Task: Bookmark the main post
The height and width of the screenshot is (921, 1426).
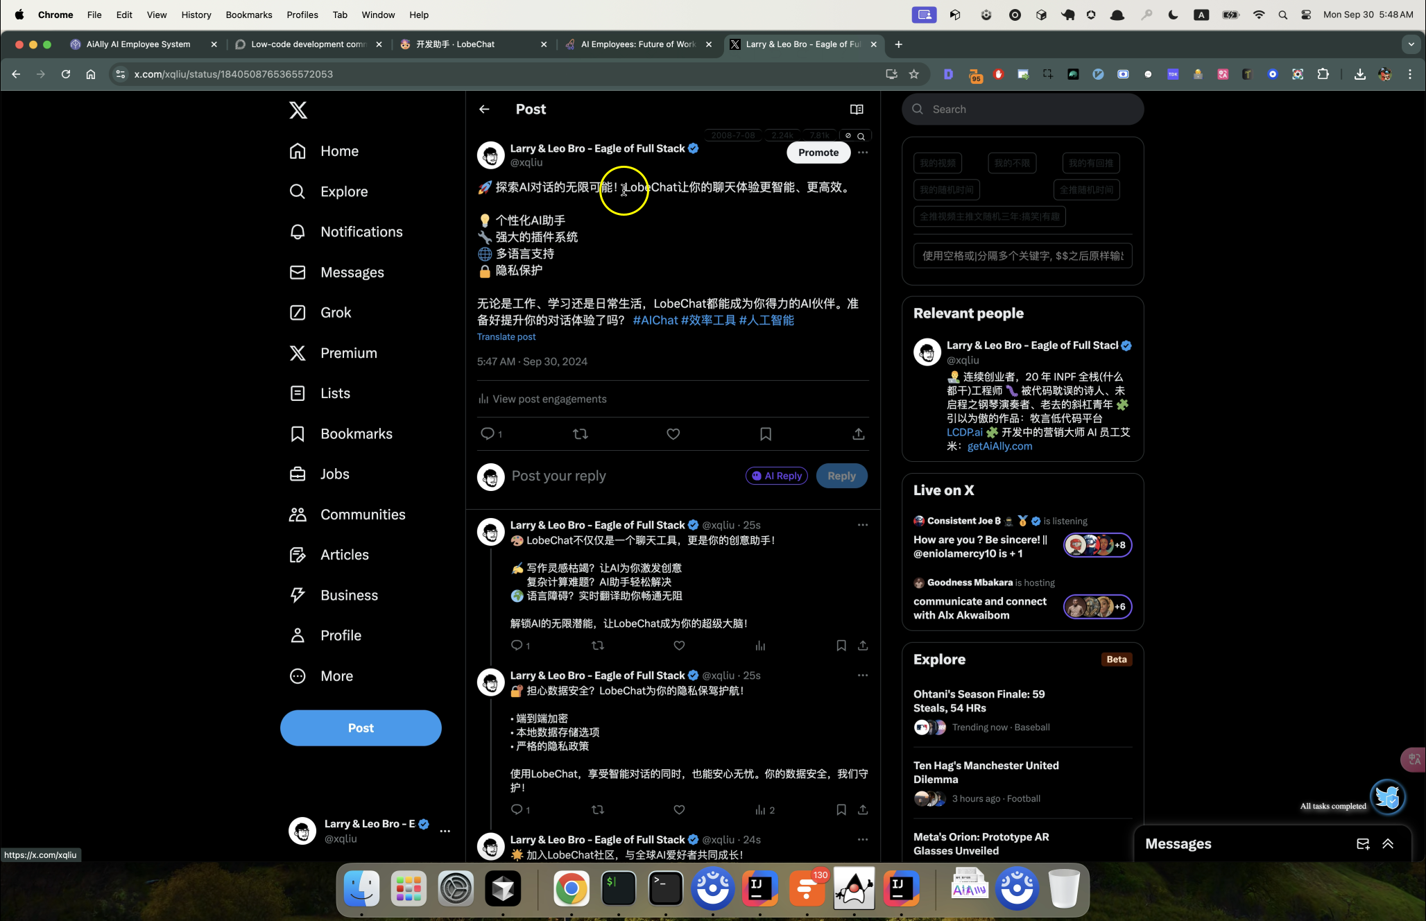Action: (766, 433)
